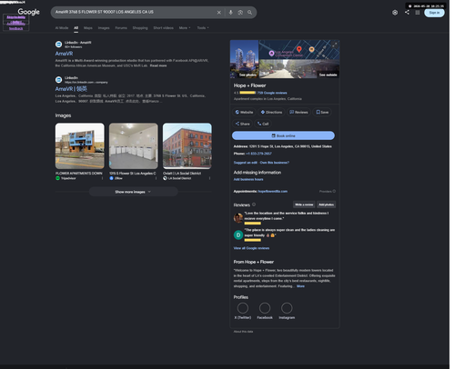Open Google apps grid
This screenshot has width=455, height=369.
418,13
